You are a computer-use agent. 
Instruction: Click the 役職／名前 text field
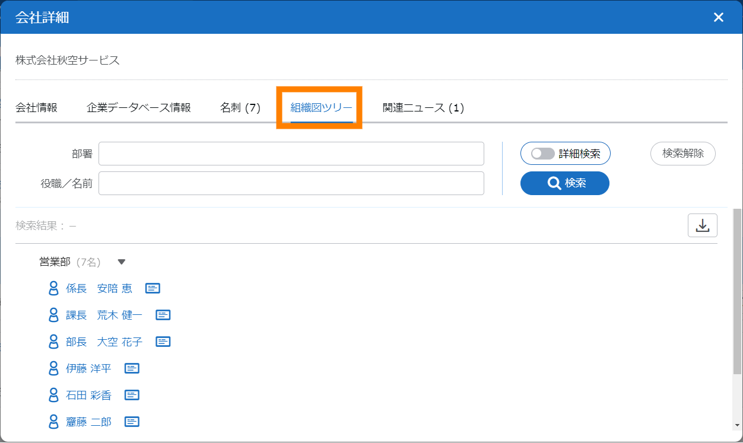(x=291, y=183)
